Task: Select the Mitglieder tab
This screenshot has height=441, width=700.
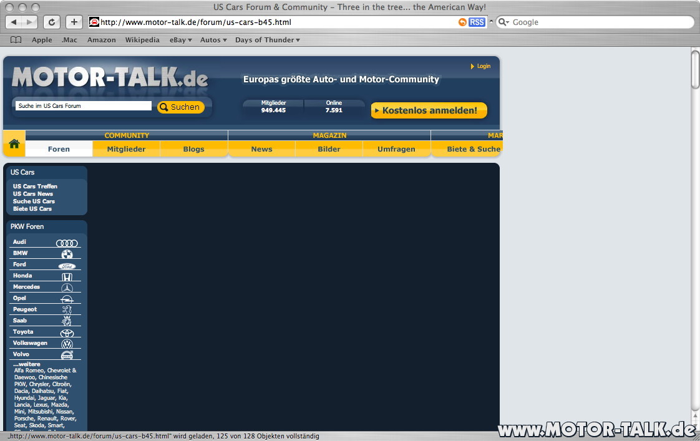Action: (127, 149)
